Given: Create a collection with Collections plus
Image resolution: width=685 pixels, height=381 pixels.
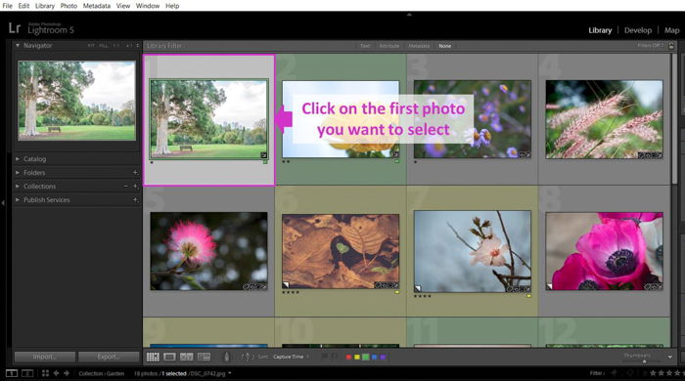Looking at the screenshot, I should coord(135,187).
